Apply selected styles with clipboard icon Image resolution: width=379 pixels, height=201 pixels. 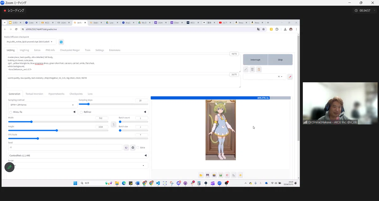[x=259, y=69]
